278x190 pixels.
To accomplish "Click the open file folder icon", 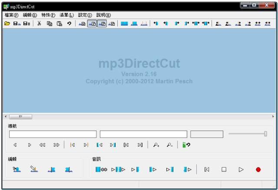I will point(7,23).
